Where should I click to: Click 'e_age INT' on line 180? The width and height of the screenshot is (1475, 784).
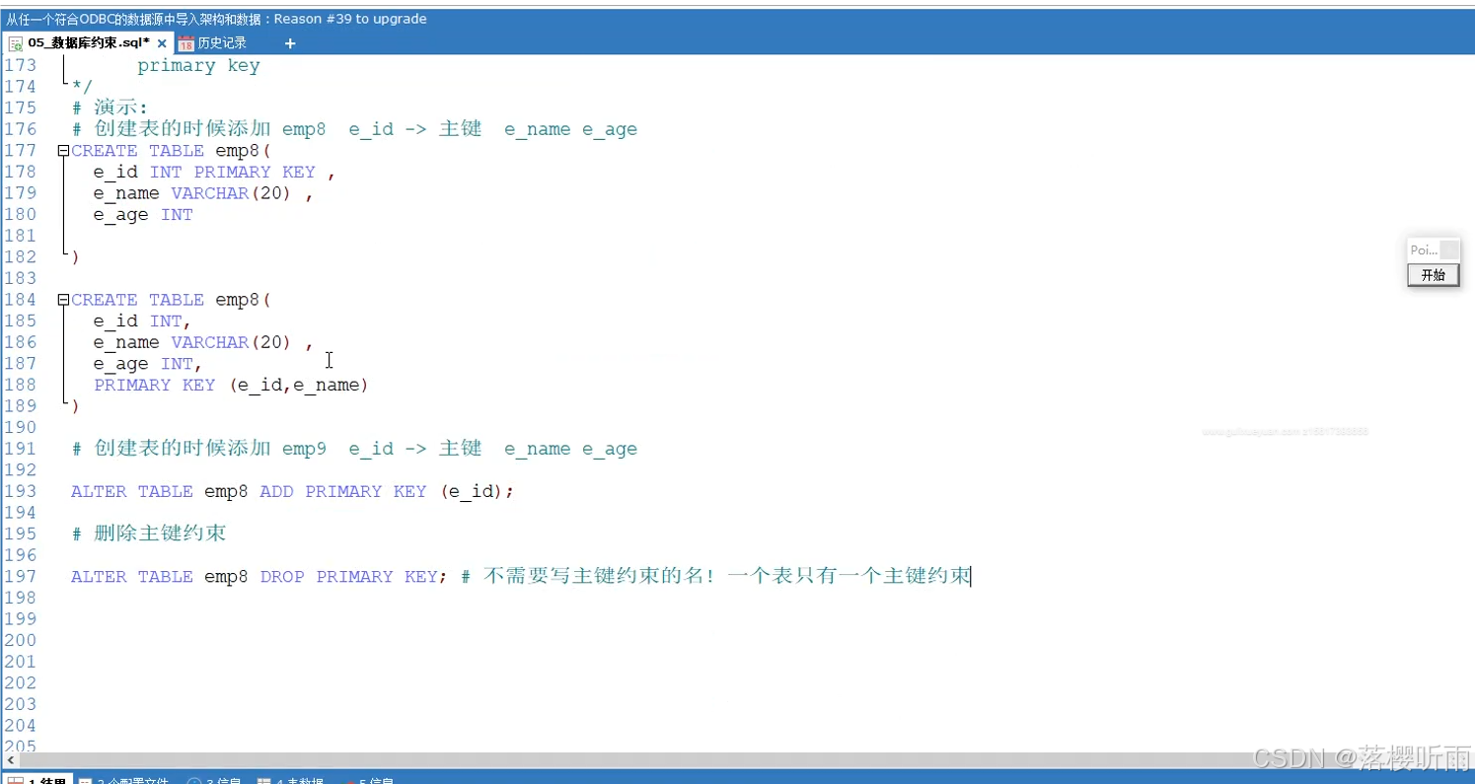click(143, 215)
